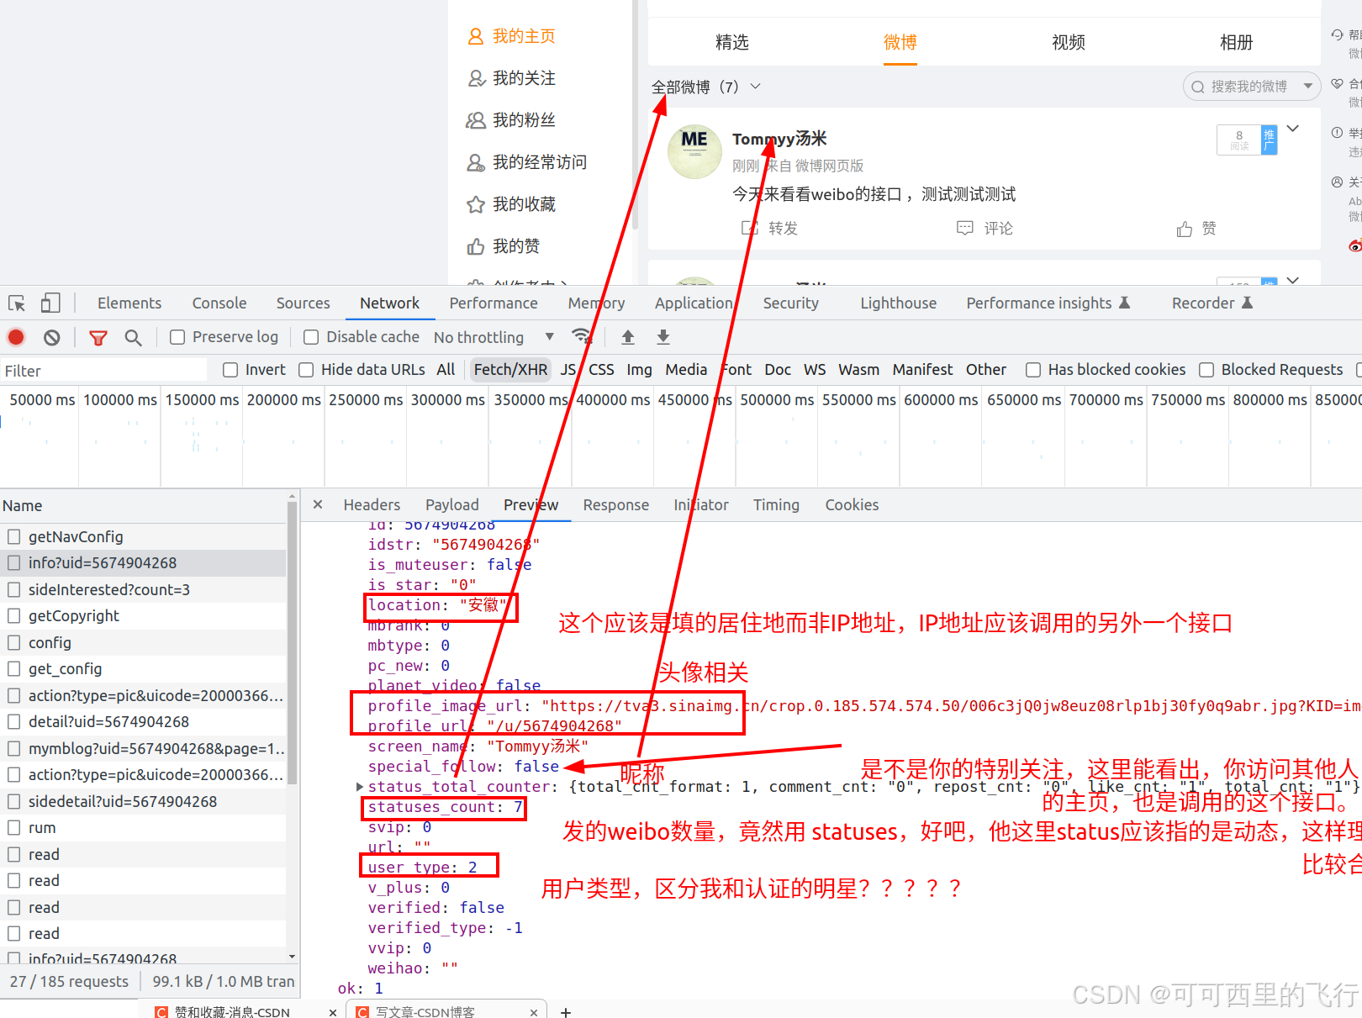
Task: Open network search magnifier
Action: (133, 337)
